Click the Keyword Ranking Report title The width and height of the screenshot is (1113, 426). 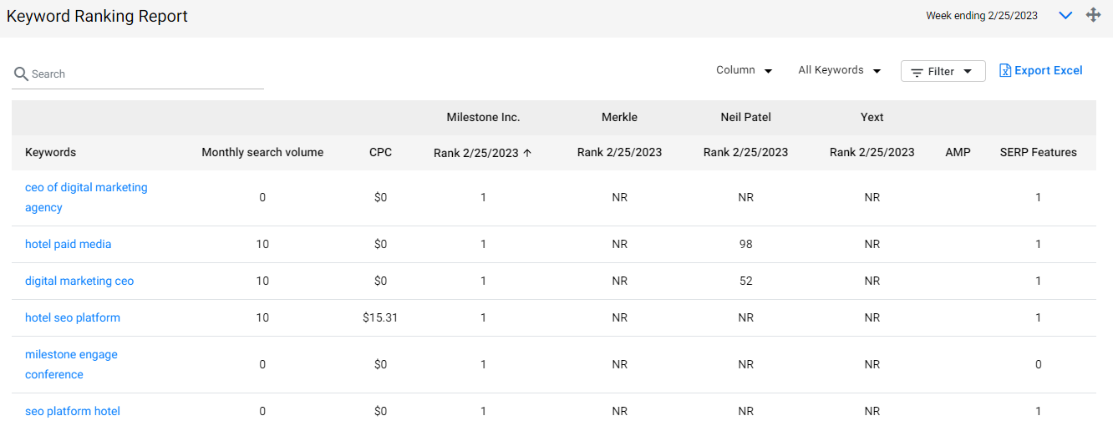tap(97, 16)
